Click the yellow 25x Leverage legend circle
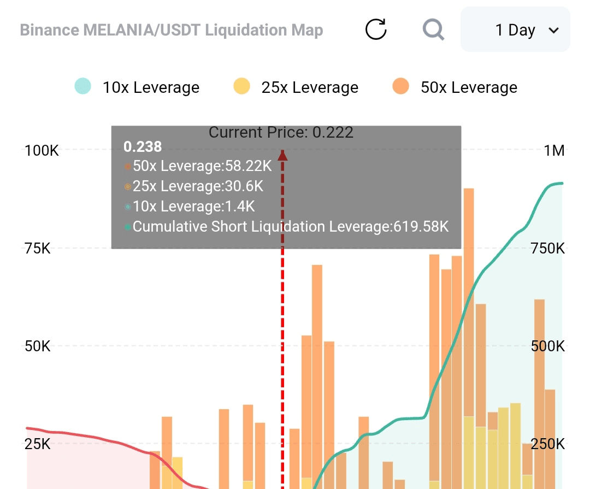The image size is (590, 489). [241, 87]
